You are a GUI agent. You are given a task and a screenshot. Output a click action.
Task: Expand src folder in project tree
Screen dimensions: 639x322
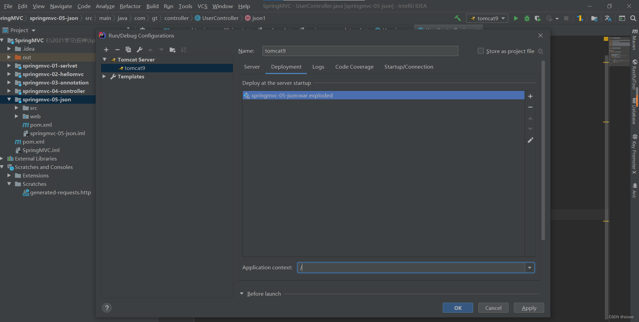point(17,108)
